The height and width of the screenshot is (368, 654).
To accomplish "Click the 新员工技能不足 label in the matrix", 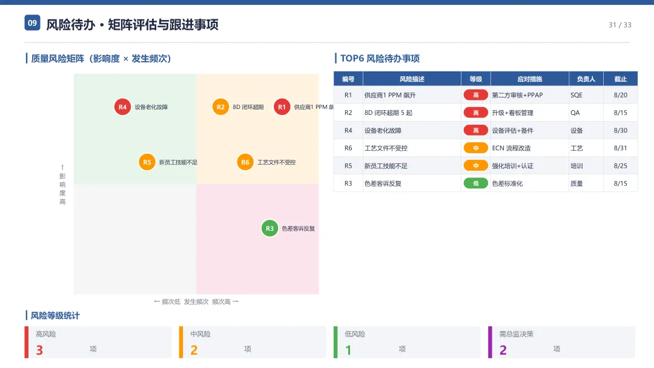I will point(178,162).
